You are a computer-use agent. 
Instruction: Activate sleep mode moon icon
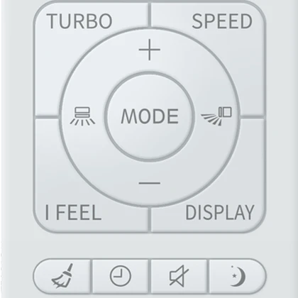point(238,276)
